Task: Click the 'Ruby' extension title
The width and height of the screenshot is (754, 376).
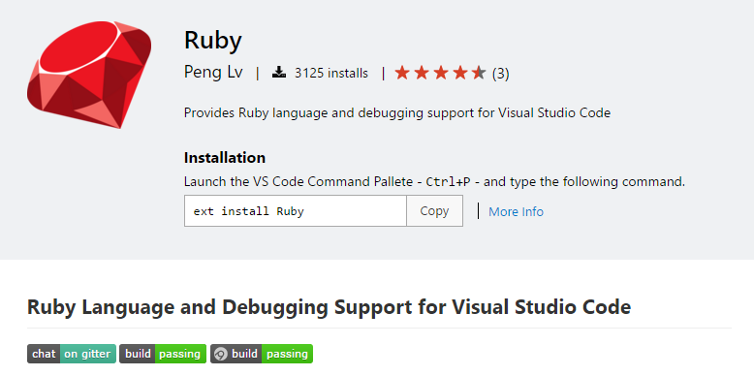Action: [213, 41]
